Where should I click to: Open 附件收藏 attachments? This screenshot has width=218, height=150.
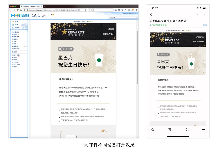15,60
